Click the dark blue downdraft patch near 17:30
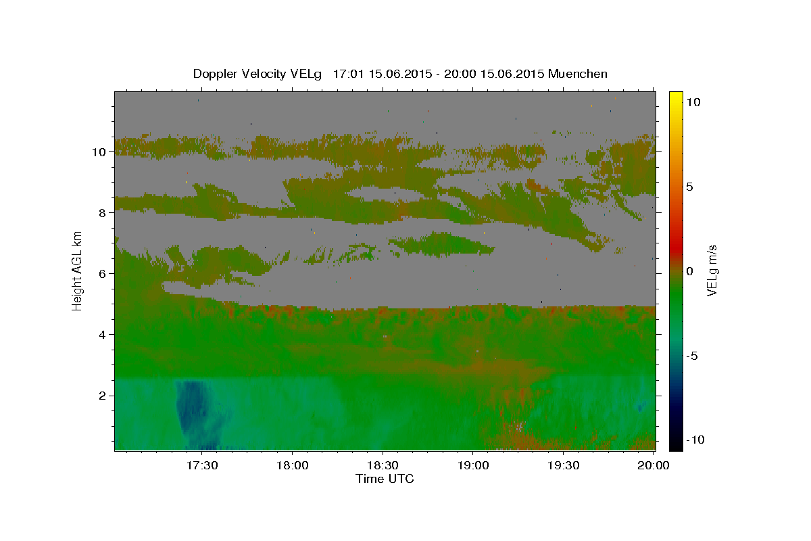 coord(193,409)
